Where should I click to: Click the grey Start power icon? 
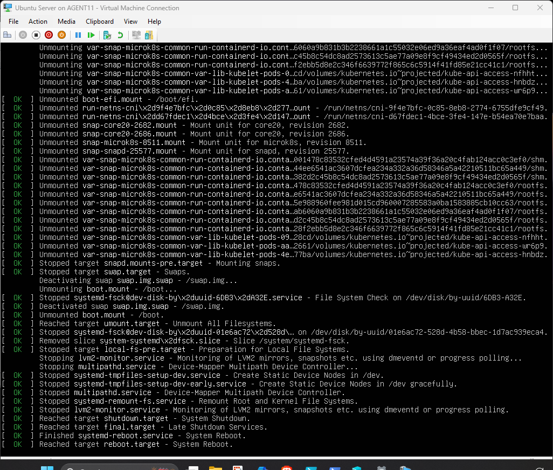23,35
